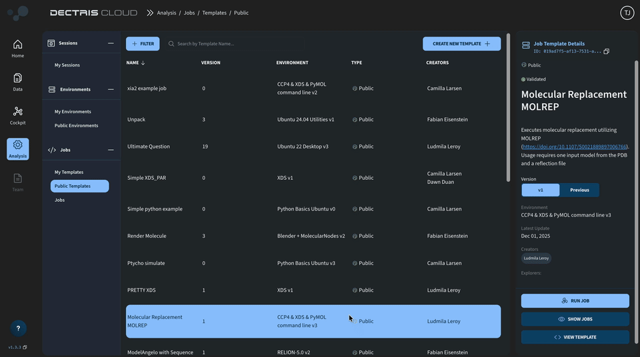Click Create New Template button
The image size is (640, 357).
[x=461, y=44]
